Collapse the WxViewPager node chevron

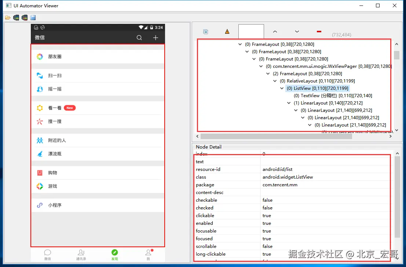tap(261, 66)
